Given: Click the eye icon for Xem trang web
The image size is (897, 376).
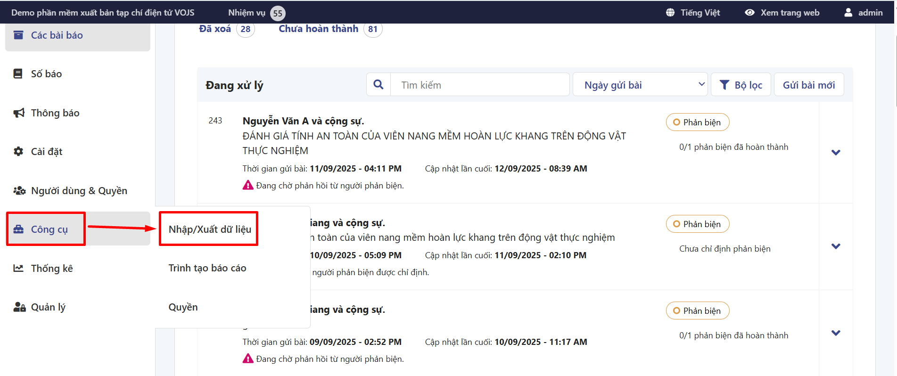Looking at the screenshot, I should pos(749,13).
